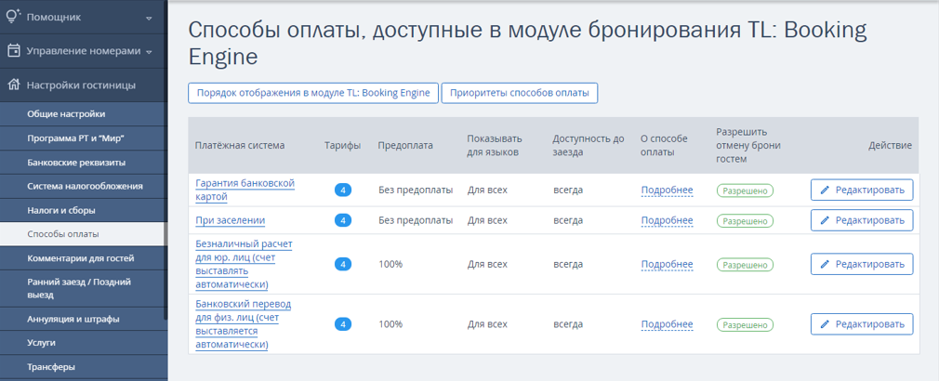Screen dimensions: 939x381
Task: Open Налоги и сборы page
Action: tap(82, 211)
